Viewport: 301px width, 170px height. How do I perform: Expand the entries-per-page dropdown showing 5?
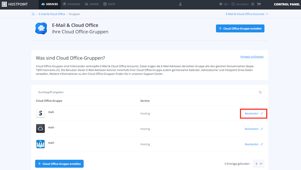[x=258, y=164]
